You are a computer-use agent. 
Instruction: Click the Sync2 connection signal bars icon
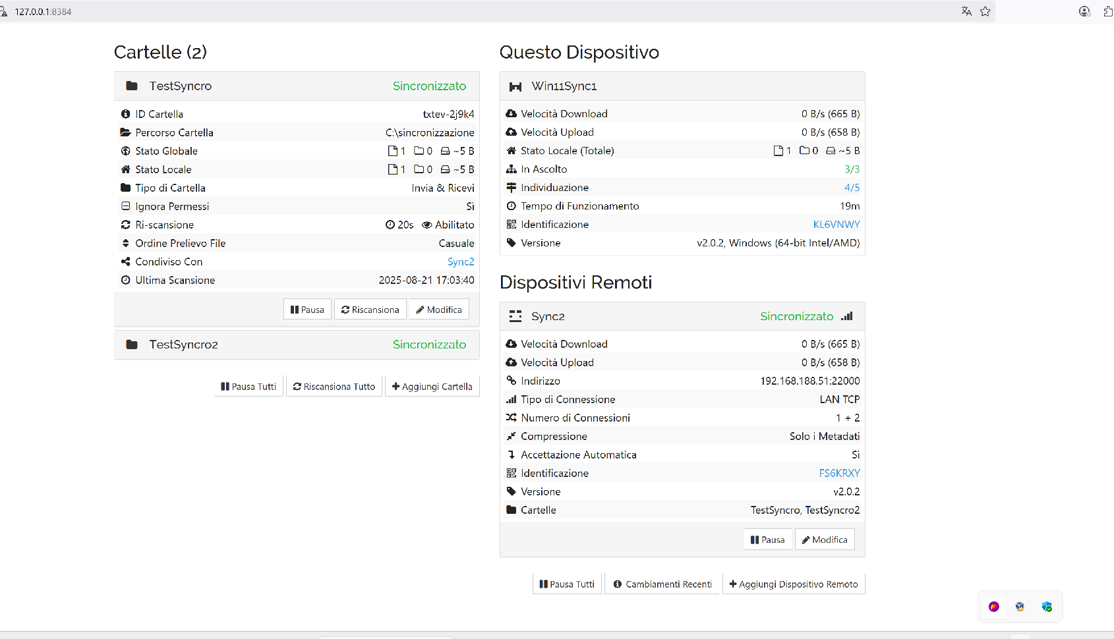847,316
